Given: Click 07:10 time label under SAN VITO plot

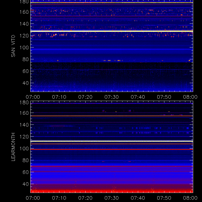Looking at the screenshot, I should (59, 97).
